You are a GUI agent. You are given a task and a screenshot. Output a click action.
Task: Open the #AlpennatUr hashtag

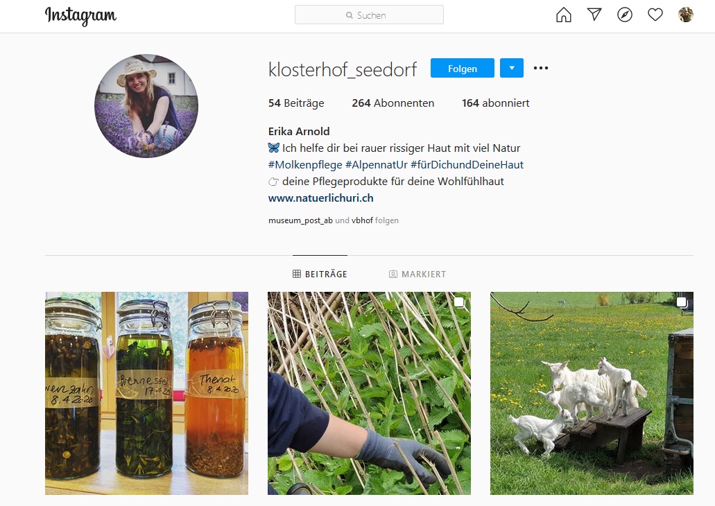point(376,164)
